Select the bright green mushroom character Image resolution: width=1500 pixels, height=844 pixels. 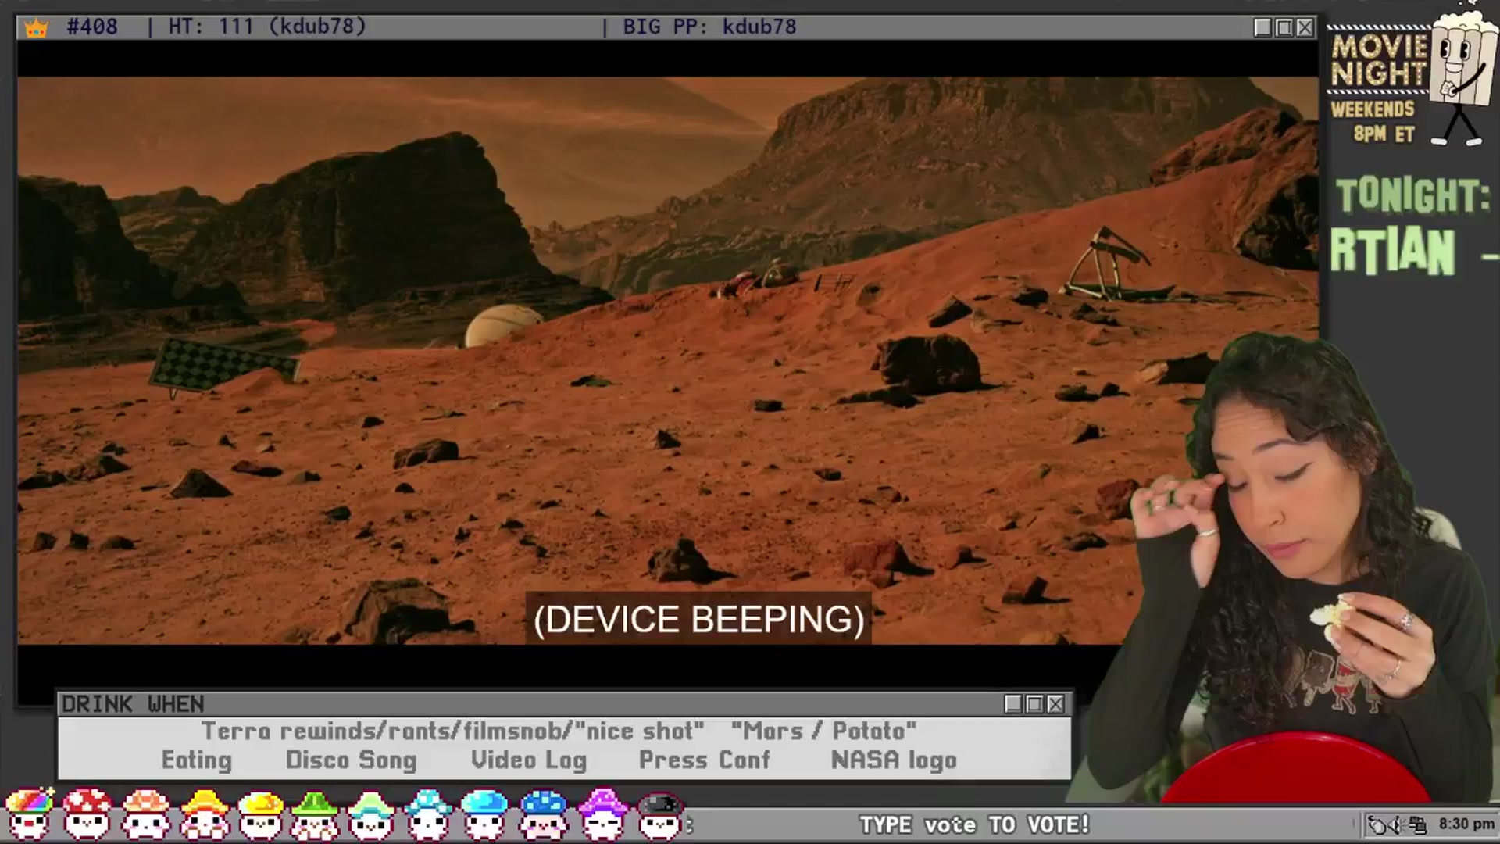[315, 815]
